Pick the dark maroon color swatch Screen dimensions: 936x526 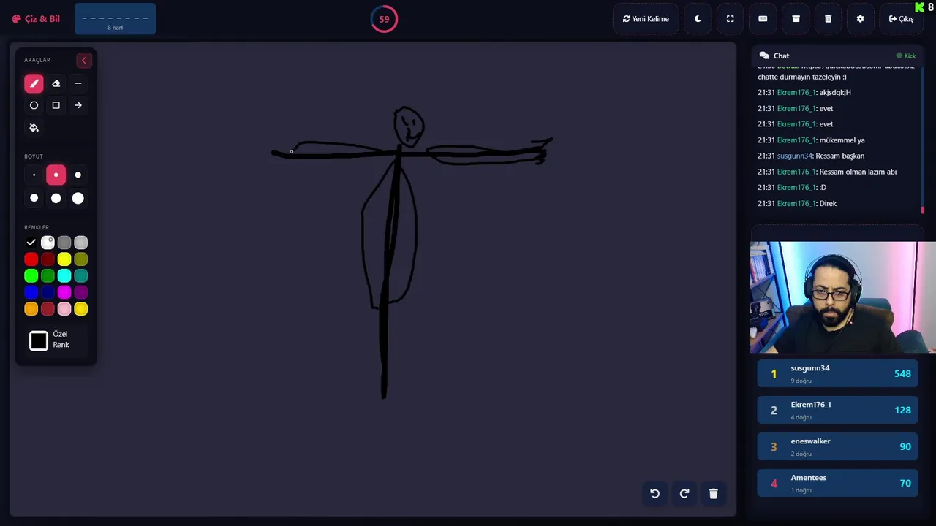point(48,259)
